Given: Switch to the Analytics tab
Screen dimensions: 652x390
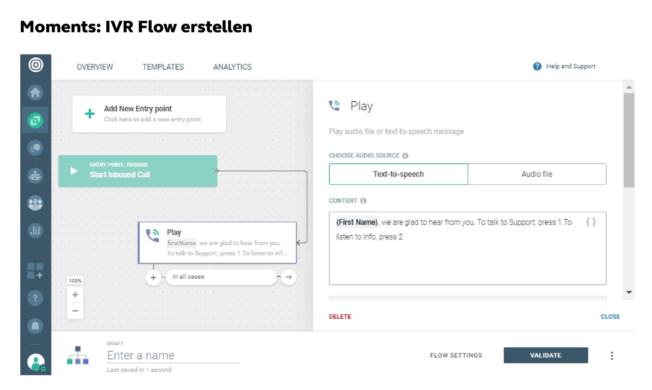Looking at the screenshot, I should [232, 67].
